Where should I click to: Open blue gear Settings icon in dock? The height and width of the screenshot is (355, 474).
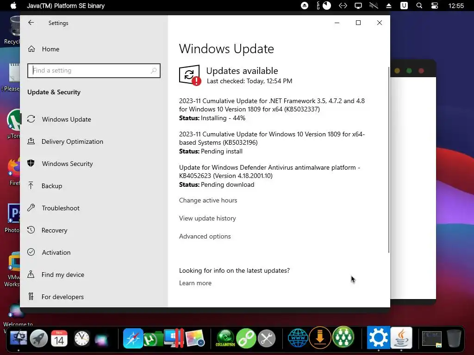click(379, 338)
